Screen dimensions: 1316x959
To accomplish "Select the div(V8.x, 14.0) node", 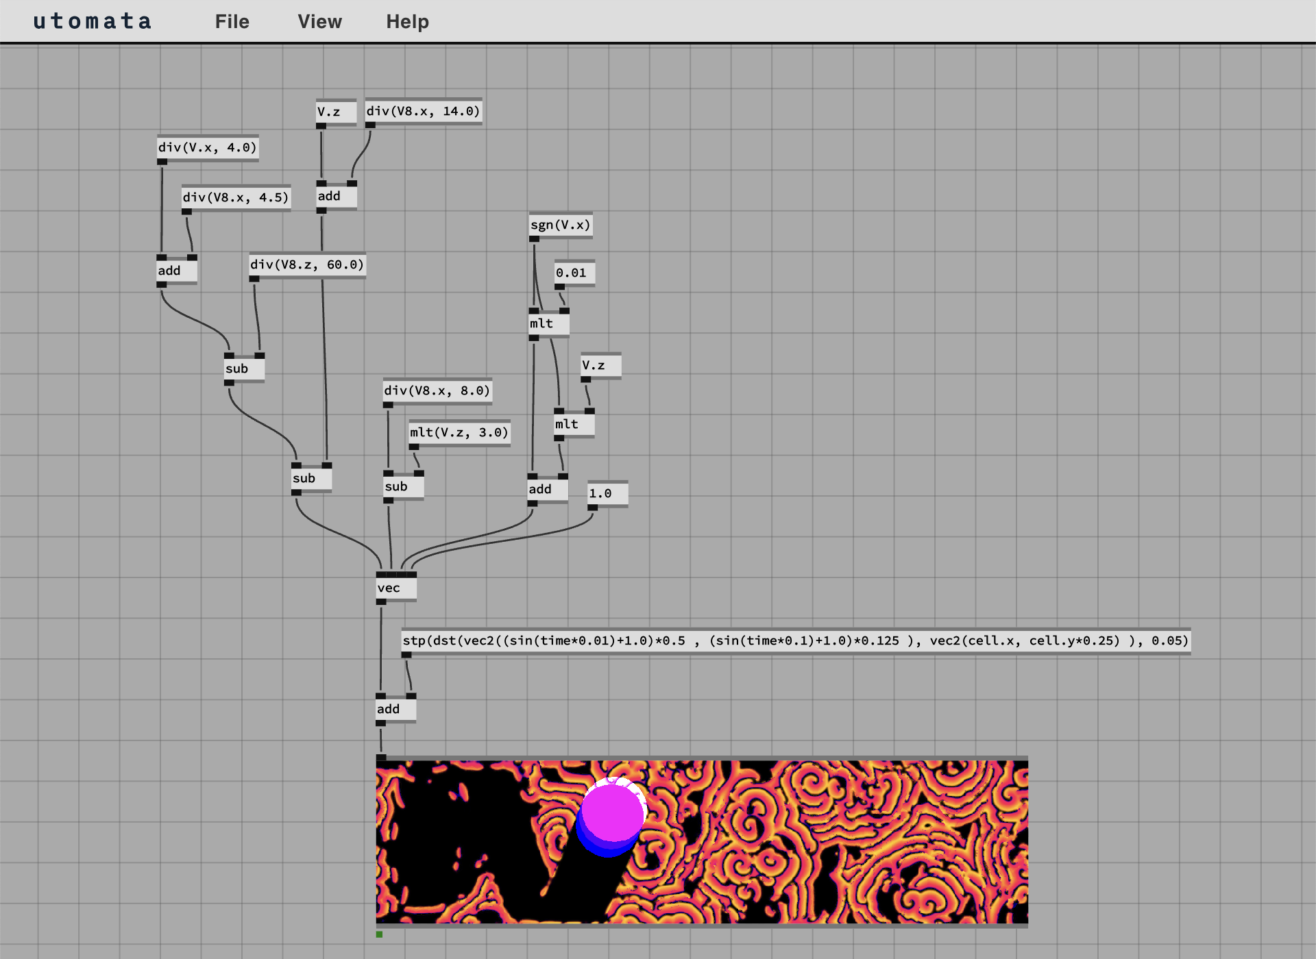I will 423,112.
